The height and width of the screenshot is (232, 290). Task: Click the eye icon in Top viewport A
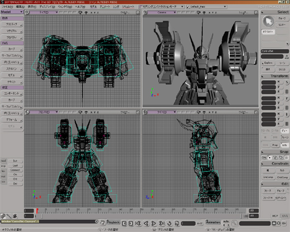(x=86, y=12)
